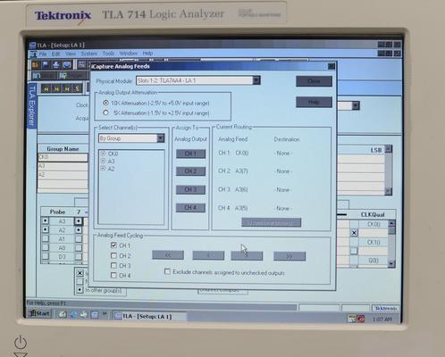Open dropdown arrow right of iCapture dialog
Image resolution: width=445 pixels, height=357 pixels.
pos(356,105)
